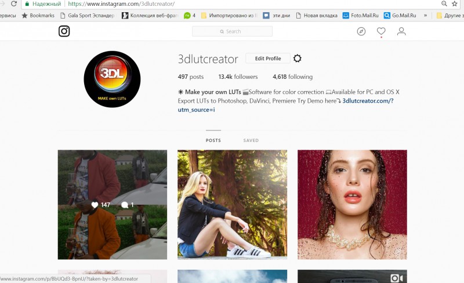Switch to the SAVED tab
Viewport: 464px width, 283px height.
tap(251, 140)
